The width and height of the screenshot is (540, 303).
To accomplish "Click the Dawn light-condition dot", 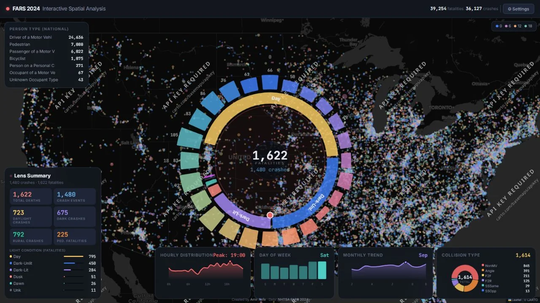I will tap(11, 283).
